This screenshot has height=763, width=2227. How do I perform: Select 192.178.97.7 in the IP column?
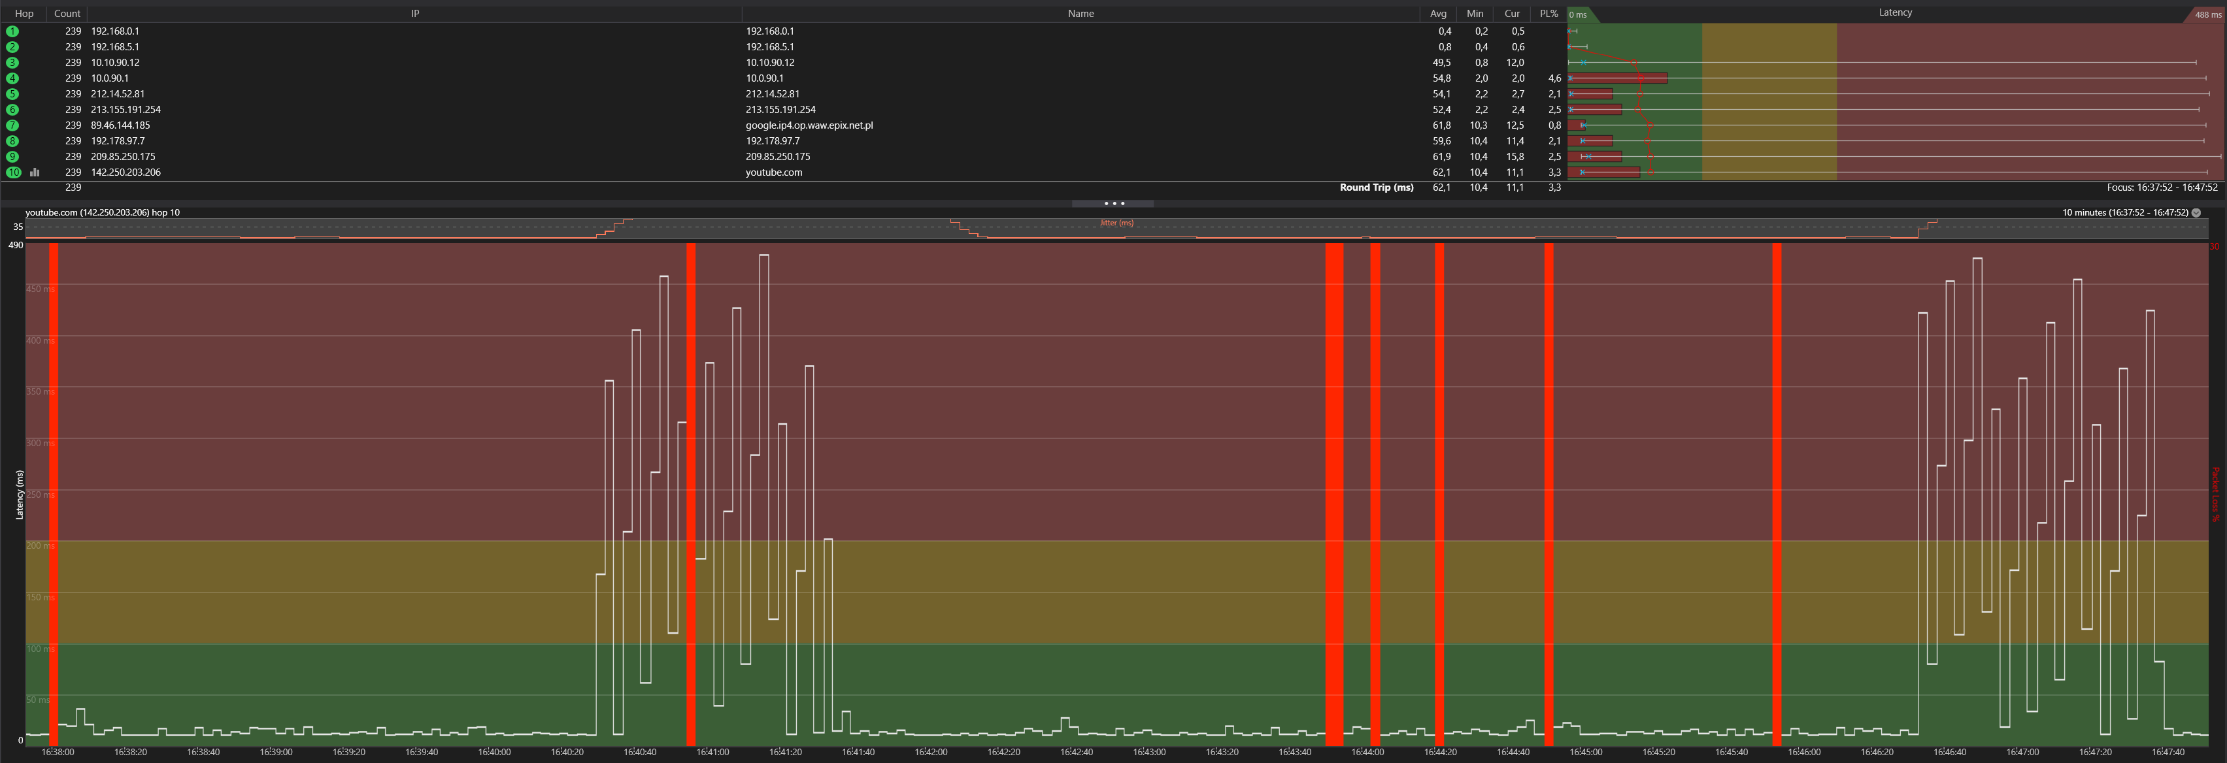pyautogui.click(x=118, y=141)
